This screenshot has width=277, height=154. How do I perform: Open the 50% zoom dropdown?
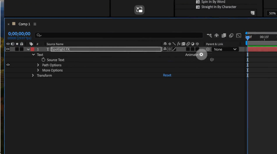[272, 13]
